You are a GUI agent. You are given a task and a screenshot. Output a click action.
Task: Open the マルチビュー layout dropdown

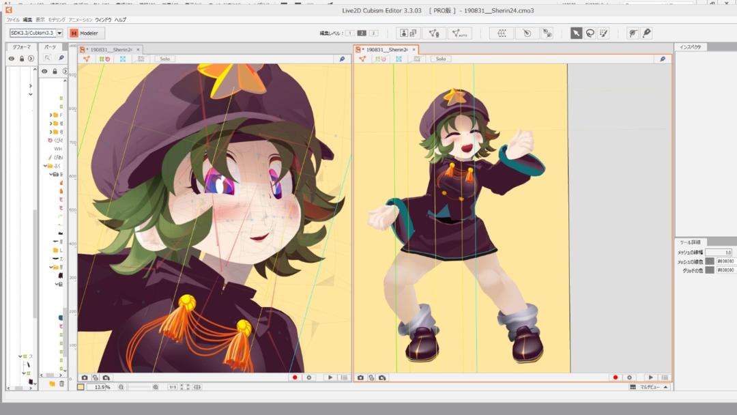[x=649, y=387]
